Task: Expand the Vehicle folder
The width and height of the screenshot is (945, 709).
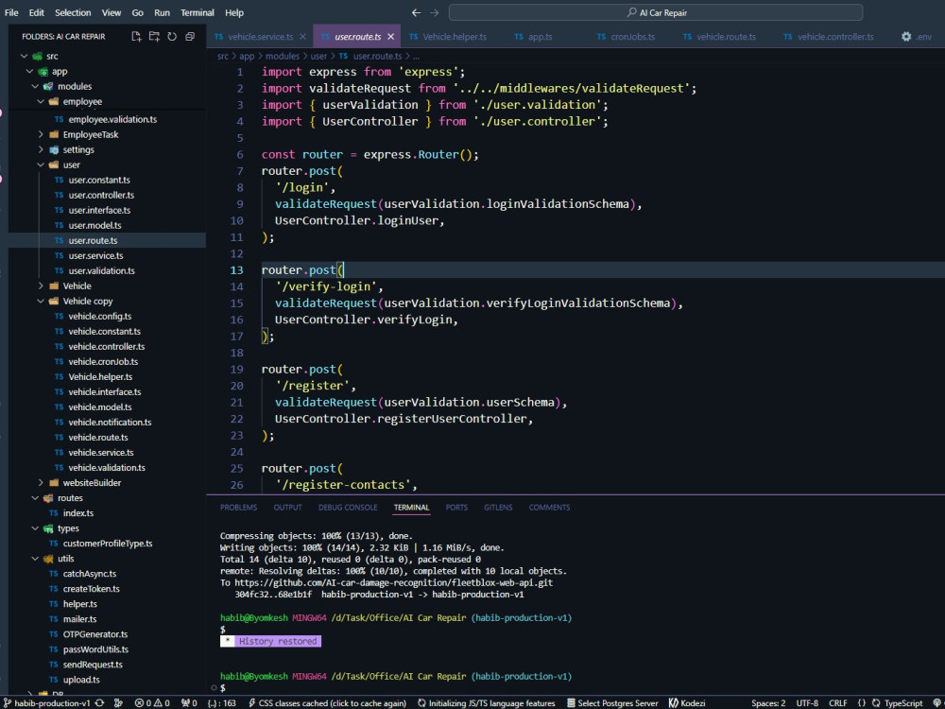Action: [x=41, y=285]
